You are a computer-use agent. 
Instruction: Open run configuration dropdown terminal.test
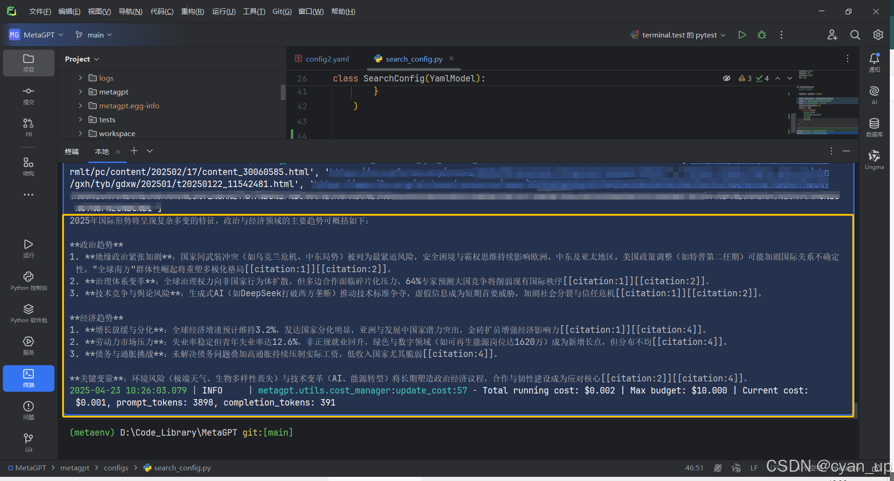tap(678, 35)
